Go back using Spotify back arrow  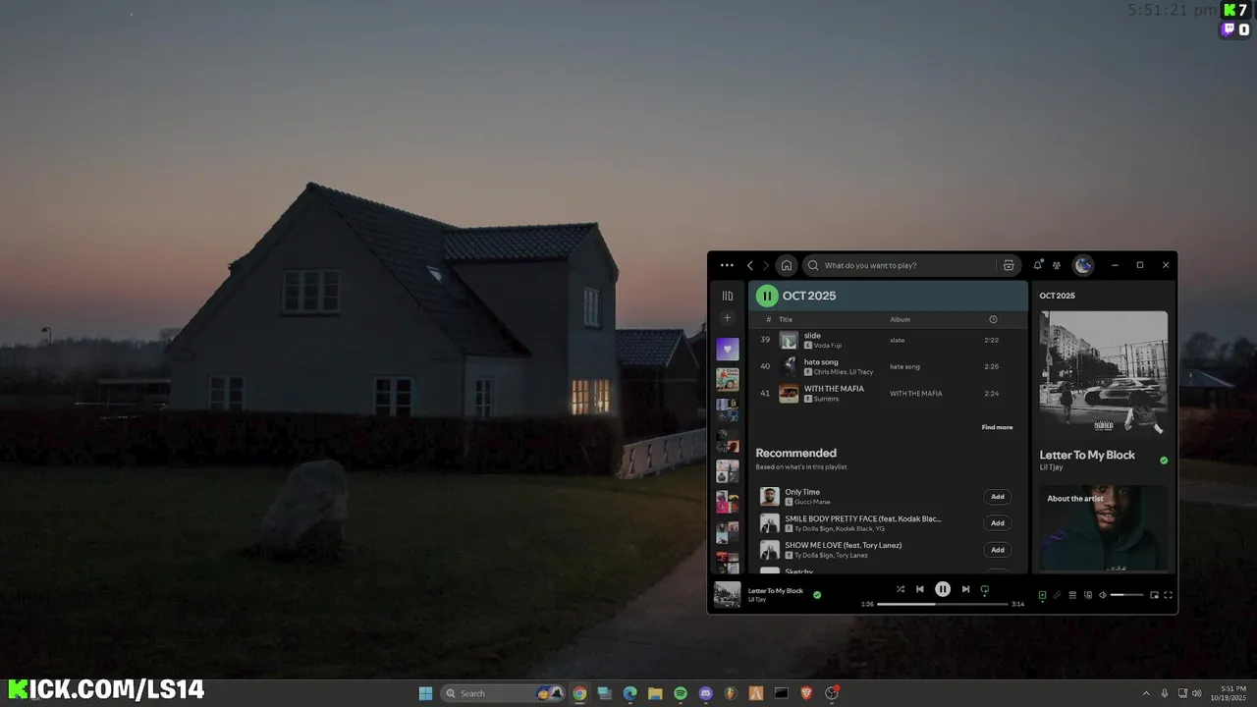coord(750,265)
